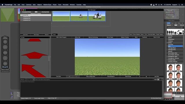This screenshot has height=104, width=185.
Task: Click the plus button beside Shooting Order
Action: 50,12
